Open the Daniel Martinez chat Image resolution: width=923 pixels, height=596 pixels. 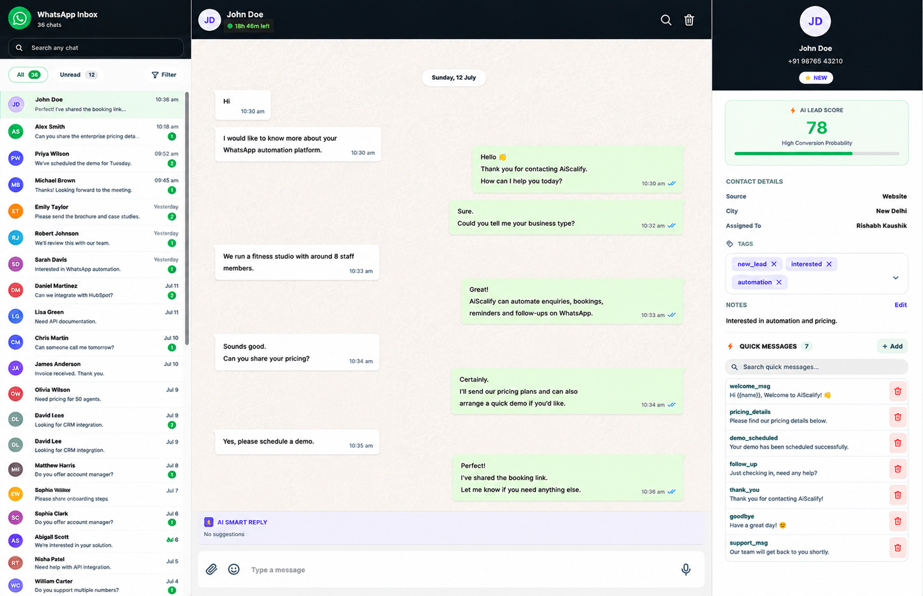click(x=93, y=290)
